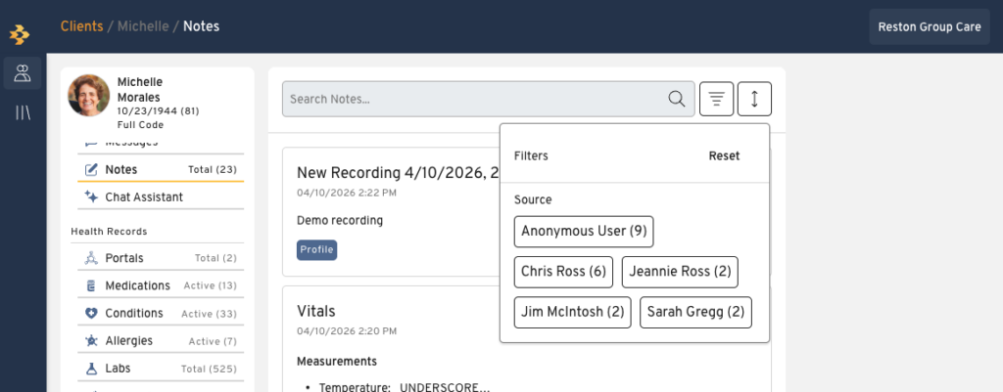Open Michelle Morales profile photo
The height and width of the screenshot is (392, 1003).
[89, 95]
